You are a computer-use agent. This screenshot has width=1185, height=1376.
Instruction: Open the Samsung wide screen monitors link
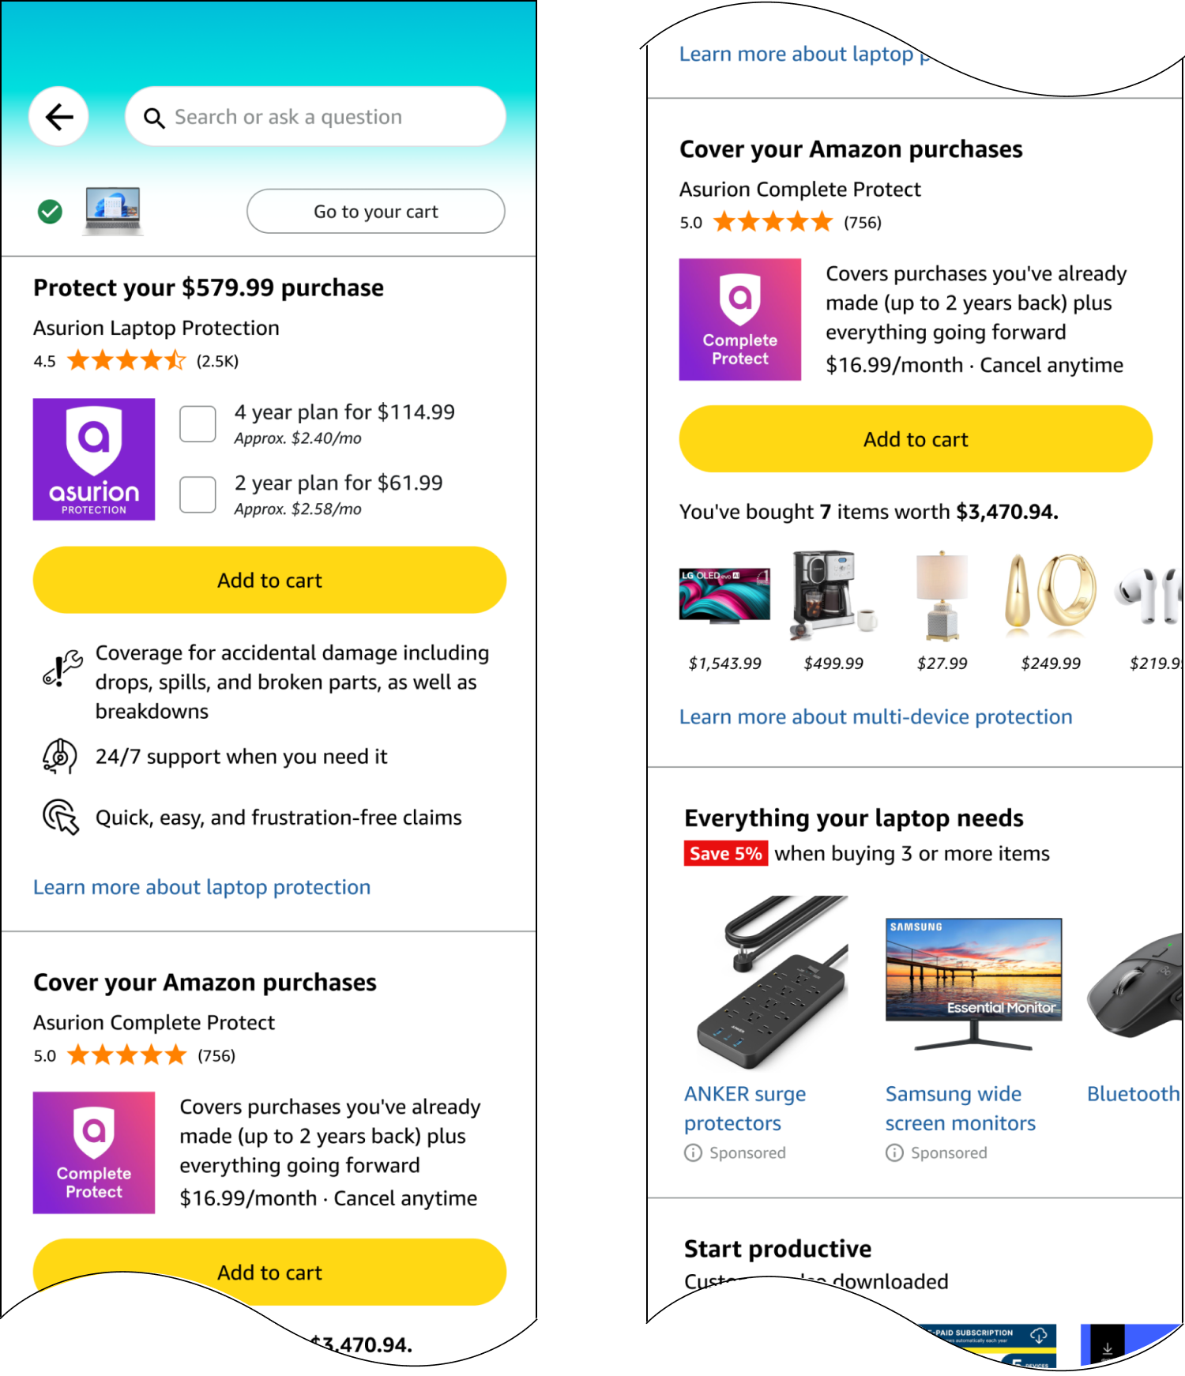(960, 1108)
